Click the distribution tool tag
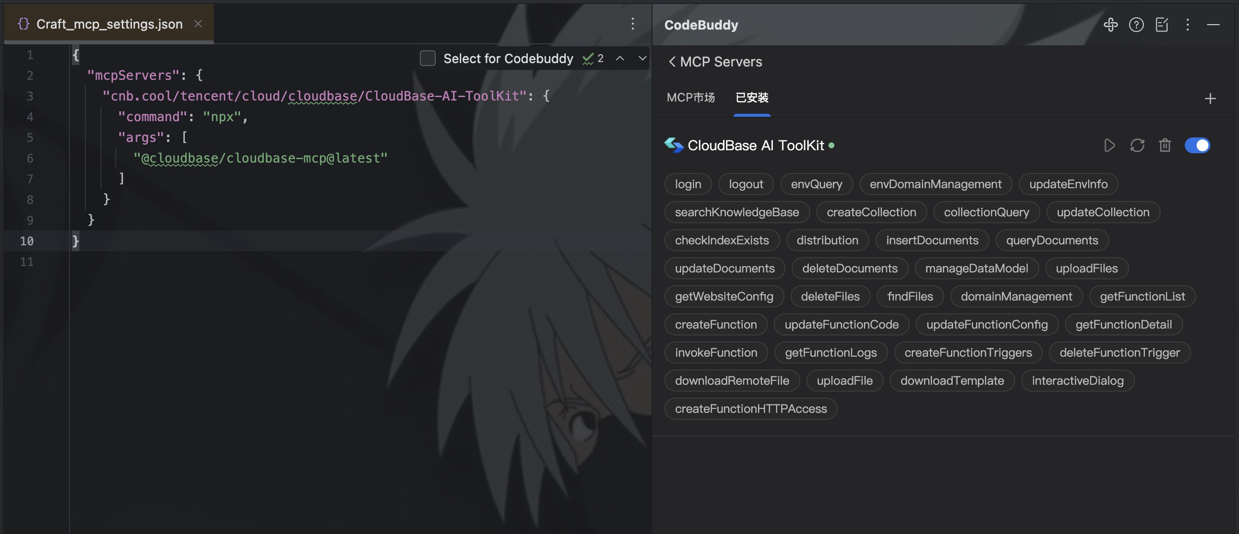Image resolution: width=1239 pixels, height=534 pixels. point(827,240)
